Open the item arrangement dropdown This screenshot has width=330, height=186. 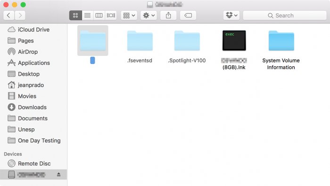(x=129, y=15)
